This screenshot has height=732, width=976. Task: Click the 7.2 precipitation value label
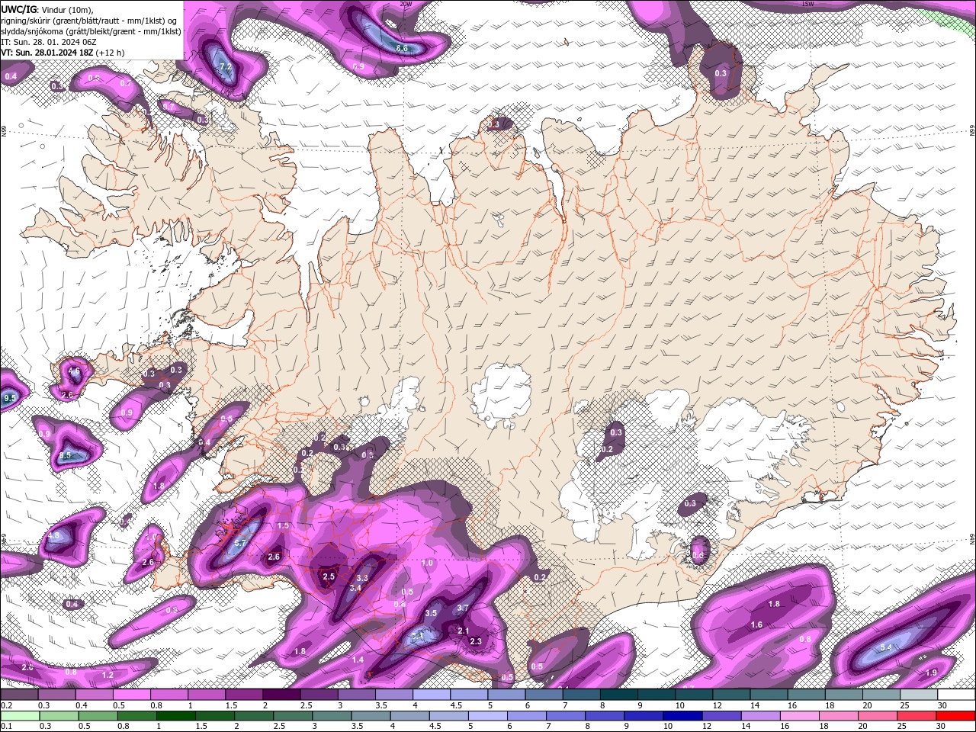pos(226,66)
